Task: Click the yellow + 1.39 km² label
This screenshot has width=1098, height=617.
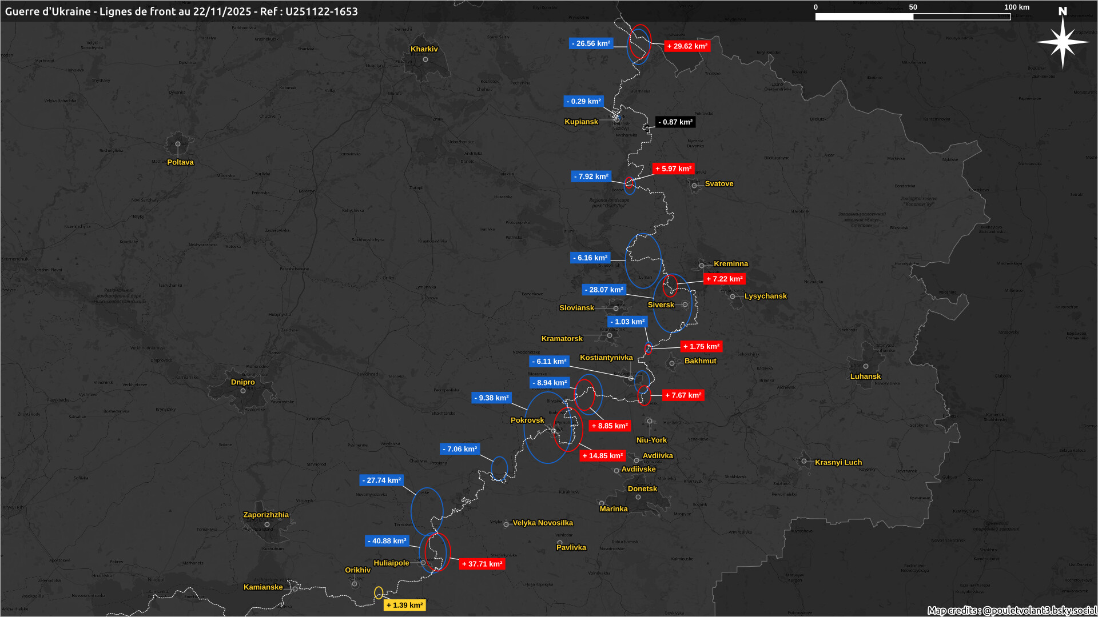Action: coord(404,605)
